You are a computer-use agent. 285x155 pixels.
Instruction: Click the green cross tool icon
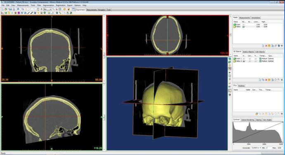[x=45, y=13]
